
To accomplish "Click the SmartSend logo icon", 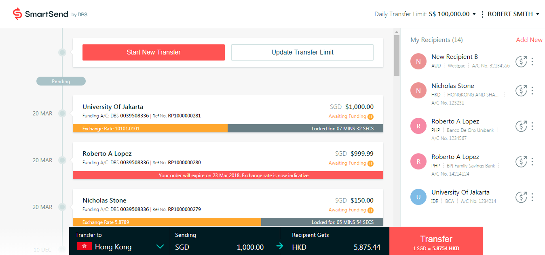I will [17, 14].
